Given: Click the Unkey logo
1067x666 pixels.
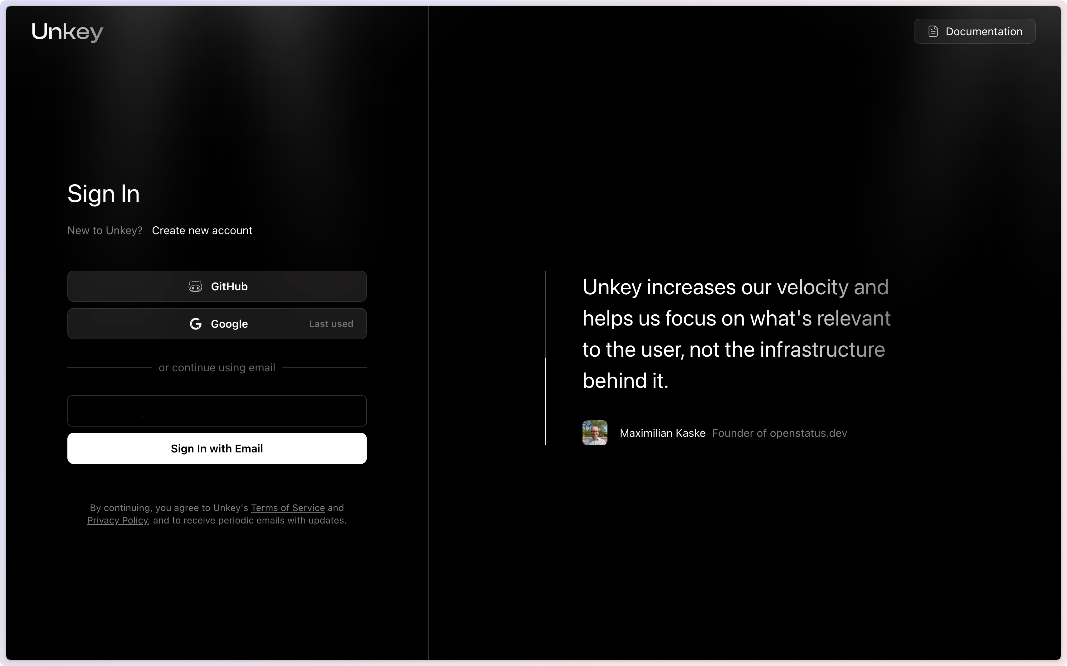Looking at the screenshot, I should pos(67,32).
